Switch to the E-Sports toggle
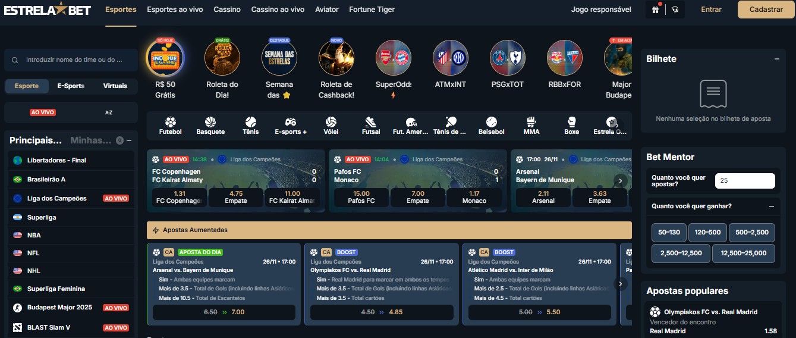The height and width of the screenshot is (338, 796). click(x=71, y=86)
